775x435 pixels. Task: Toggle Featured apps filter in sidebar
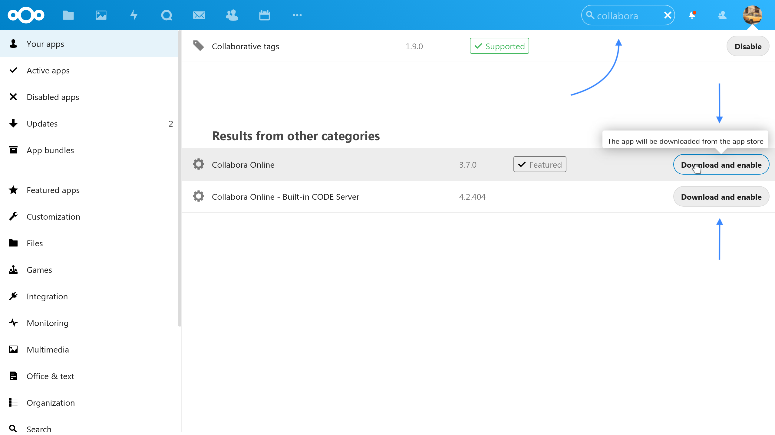53,190
